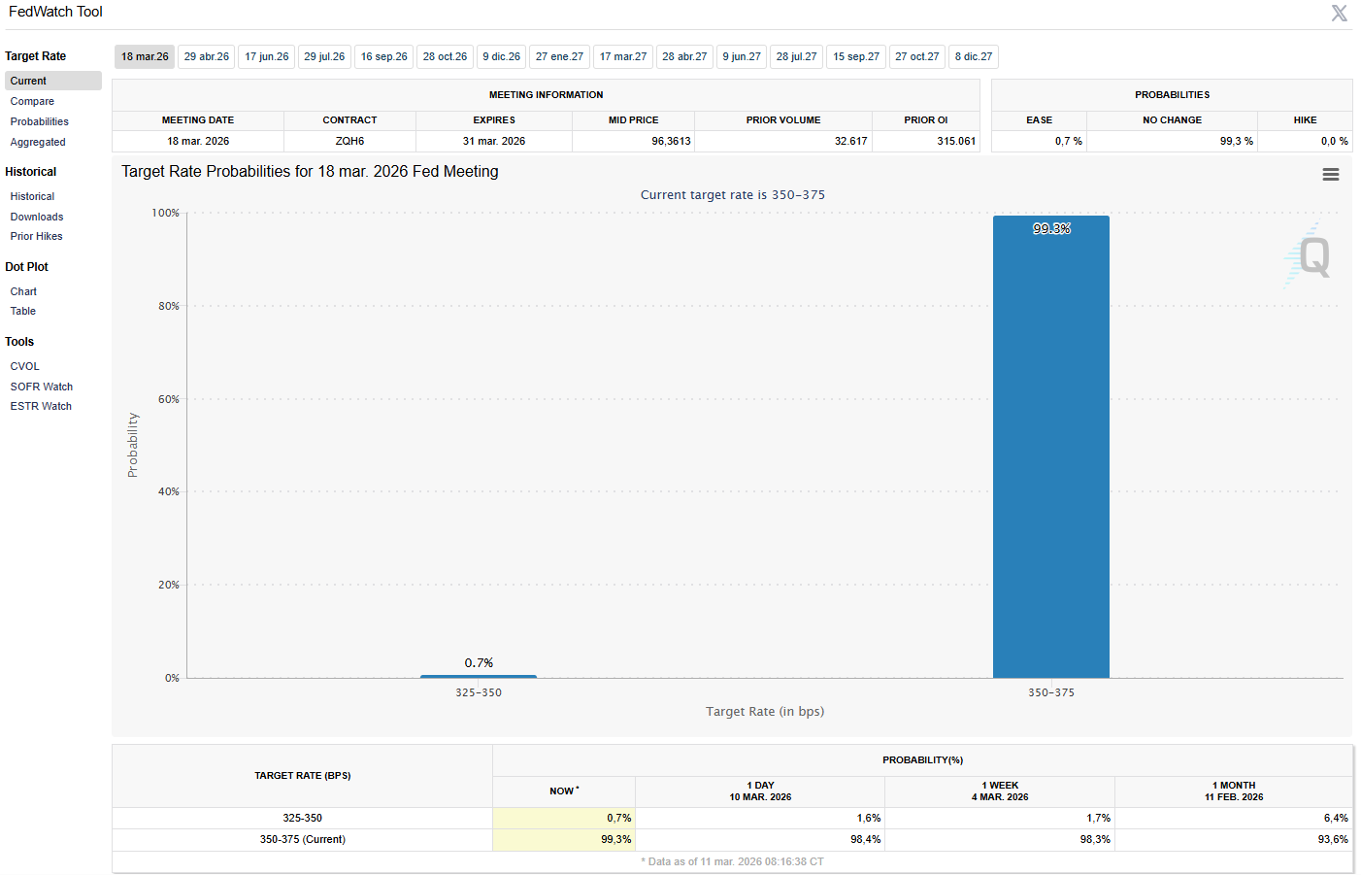The width and height of the screenshot is (1361, 875).
Task: Open SOFR Watch tool
Action: point(41,387)
